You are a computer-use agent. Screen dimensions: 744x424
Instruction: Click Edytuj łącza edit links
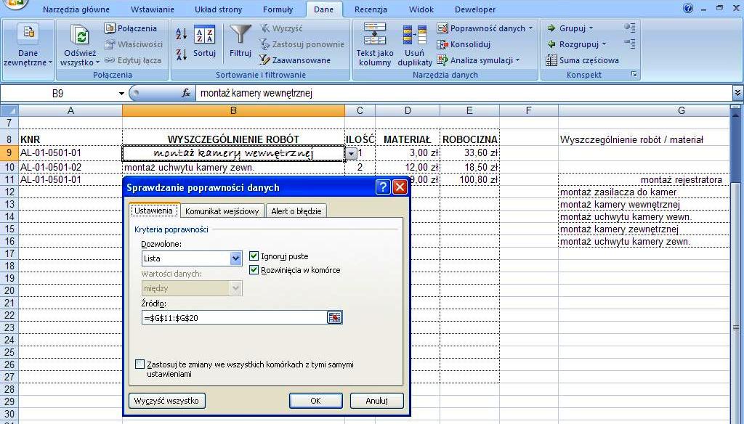[x=133, y=60]
